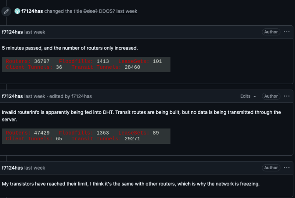Click the code block showing Routers: 47429
The height and width of the screenshot is (198, 295).
pyautogui.click(x=86, y=136)
